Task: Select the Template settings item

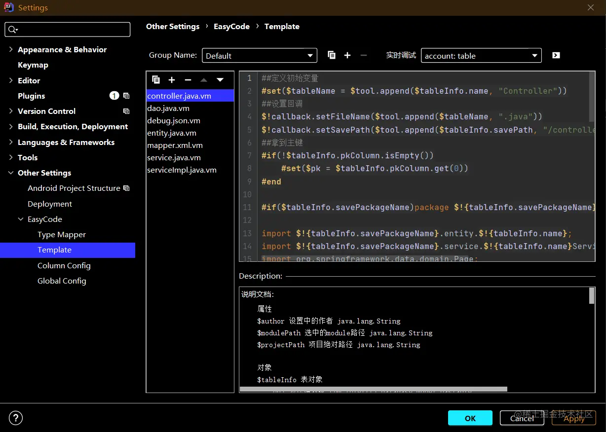Action: [68, 250]
